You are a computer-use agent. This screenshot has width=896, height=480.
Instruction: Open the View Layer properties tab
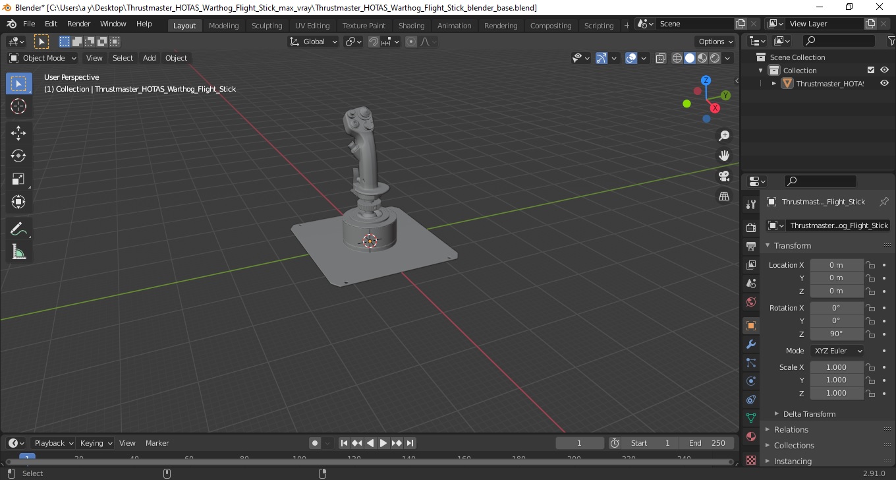pos(750,264)
